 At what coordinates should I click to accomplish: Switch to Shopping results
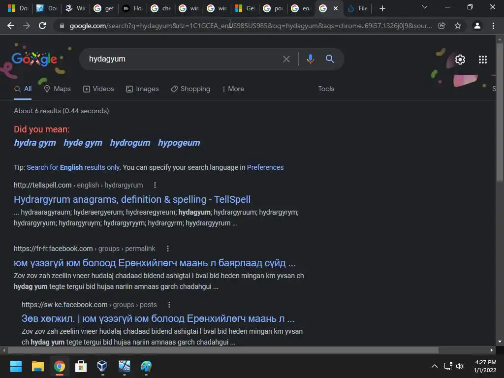[x=190, y=89]
